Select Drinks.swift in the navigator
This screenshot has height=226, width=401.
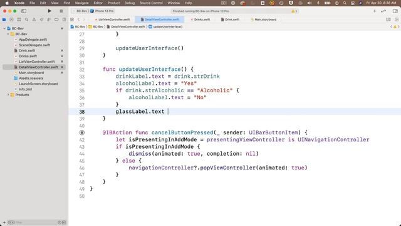(x=28, y=56)
